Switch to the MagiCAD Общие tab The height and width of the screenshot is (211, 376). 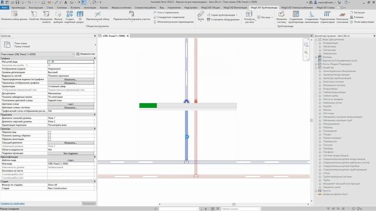coord(210,8)
